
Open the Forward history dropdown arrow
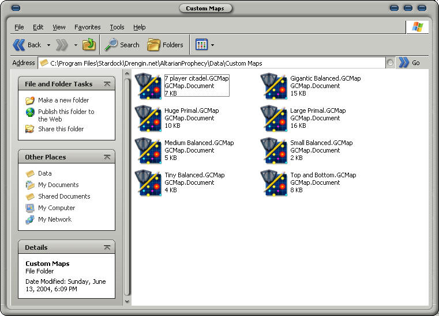[76, 45]
